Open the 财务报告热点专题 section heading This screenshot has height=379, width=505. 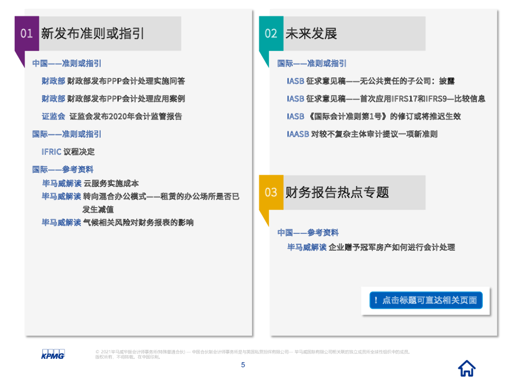pyautogui.click(x=337, y=192)
